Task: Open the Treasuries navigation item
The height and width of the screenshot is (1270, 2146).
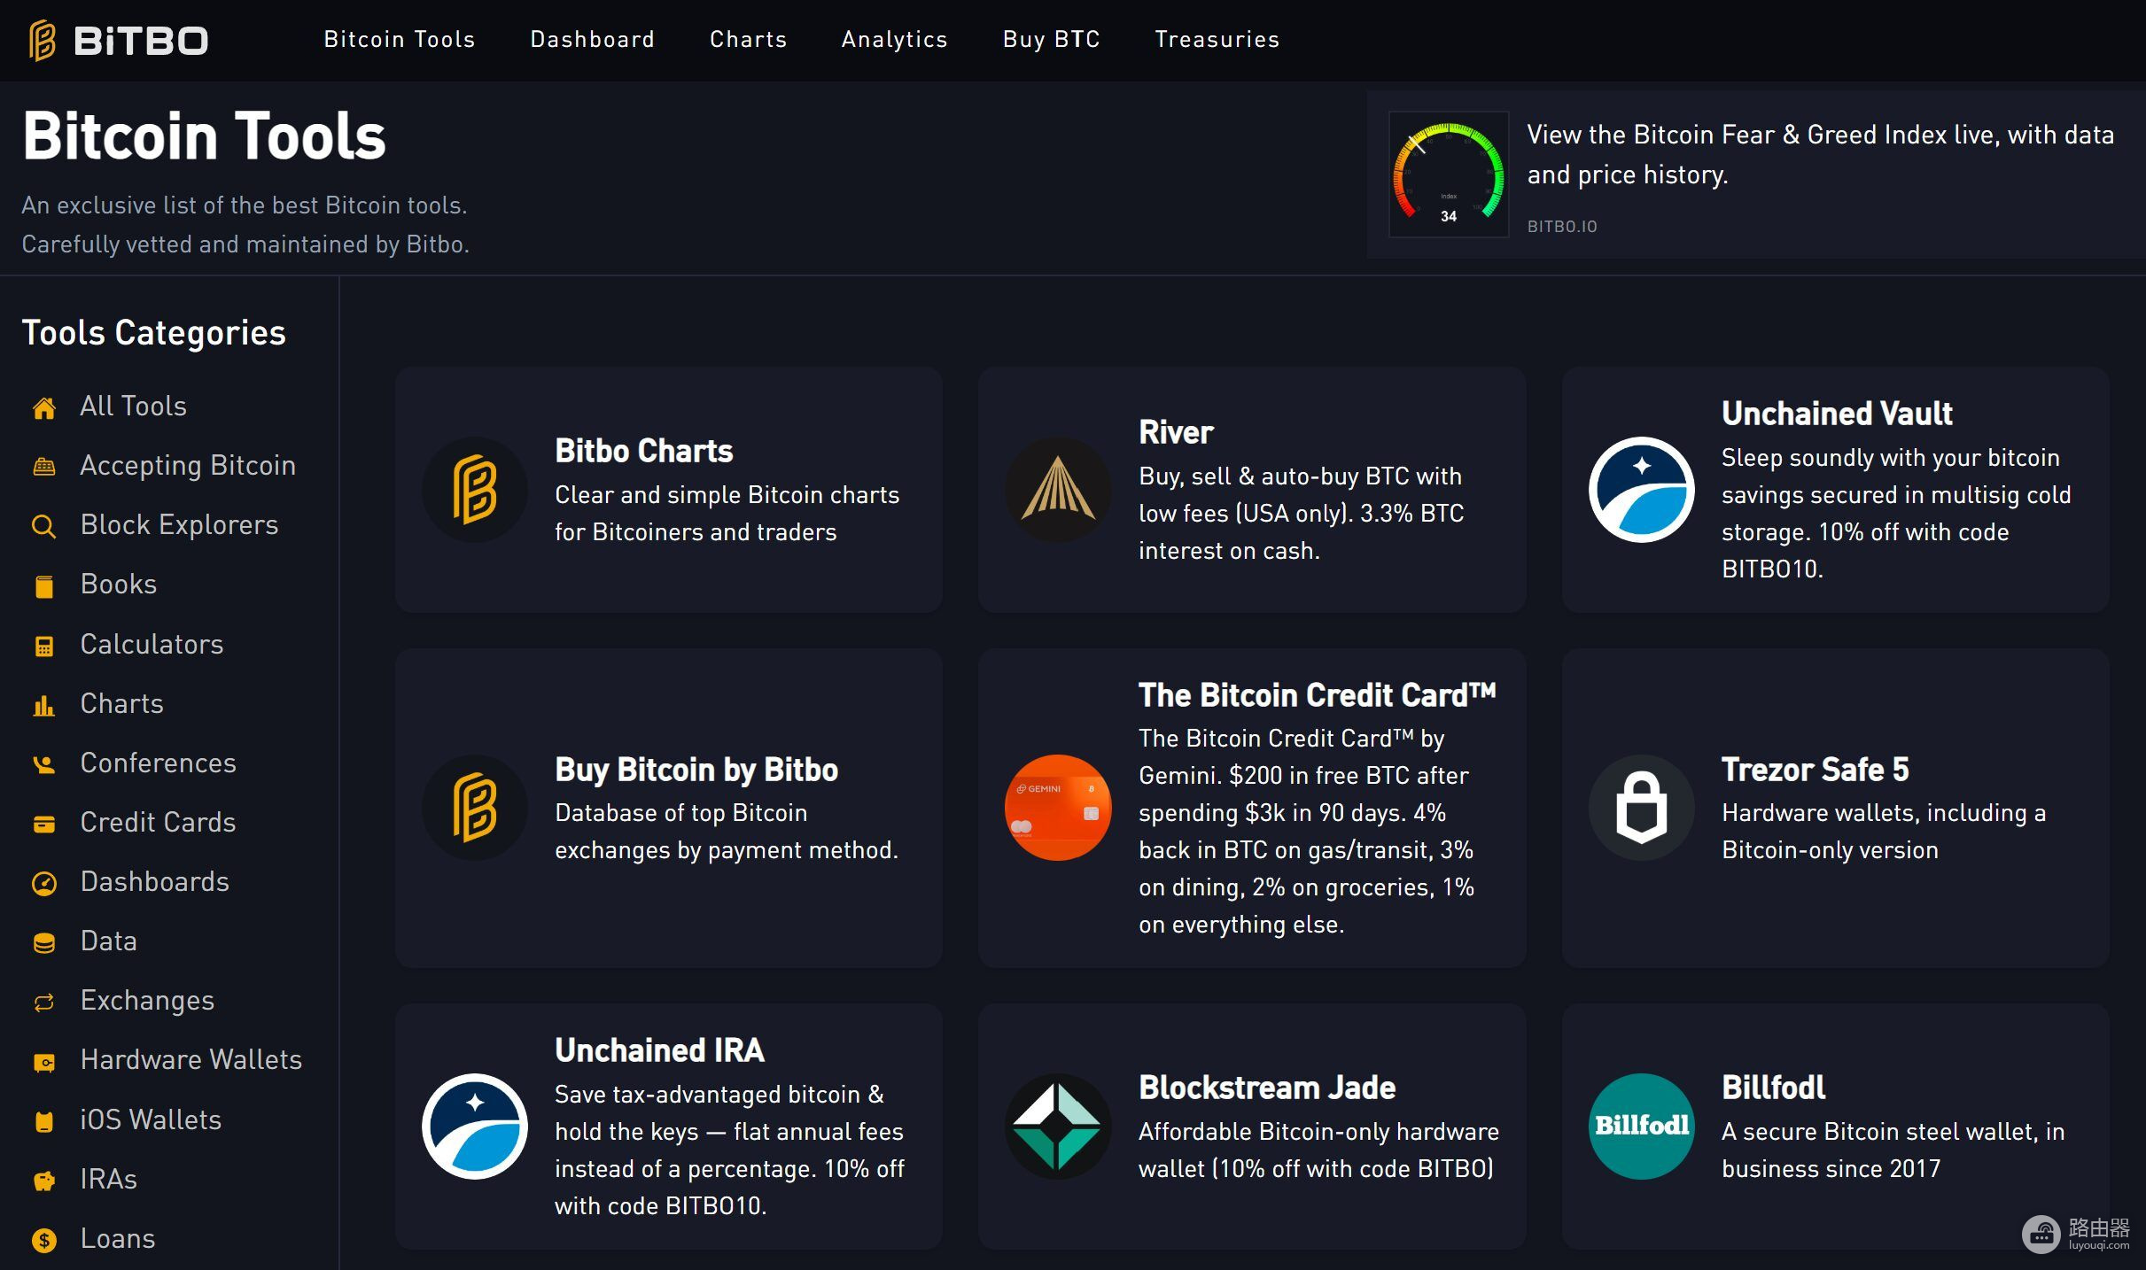Action: coord(1217,39)
